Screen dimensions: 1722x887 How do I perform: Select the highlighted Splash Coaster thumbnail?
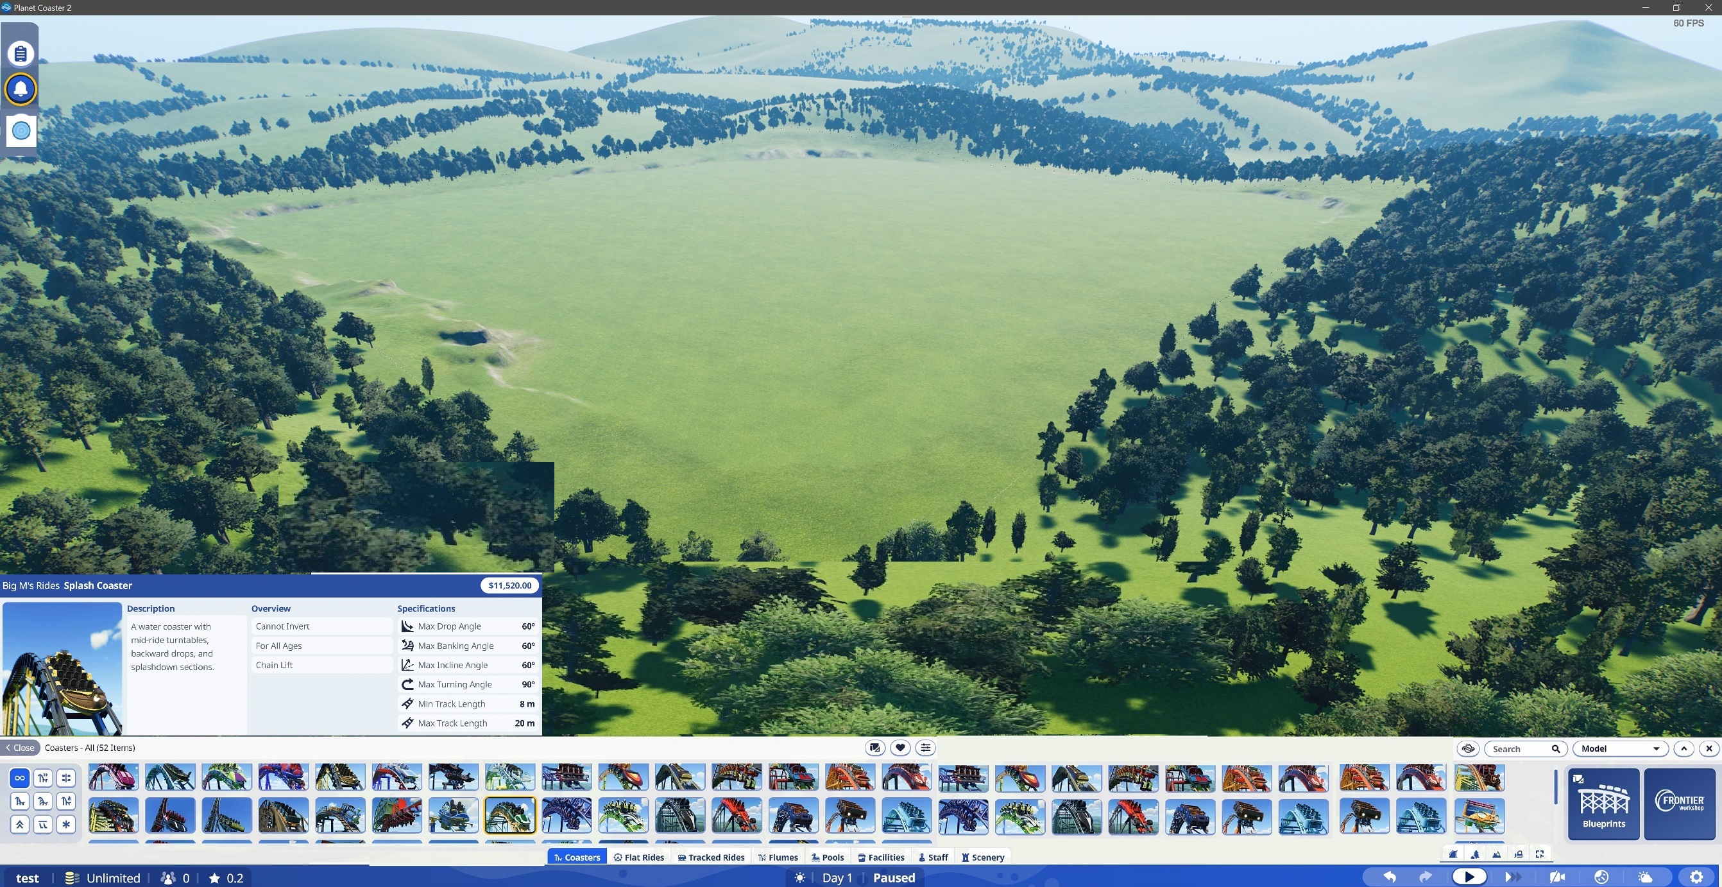point(510,815)
